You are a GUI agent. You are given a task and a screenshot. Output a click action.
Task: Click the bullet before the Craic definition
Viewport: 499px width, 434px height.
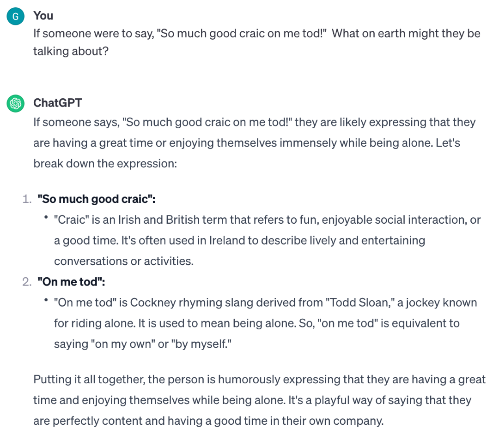point(46,217)
